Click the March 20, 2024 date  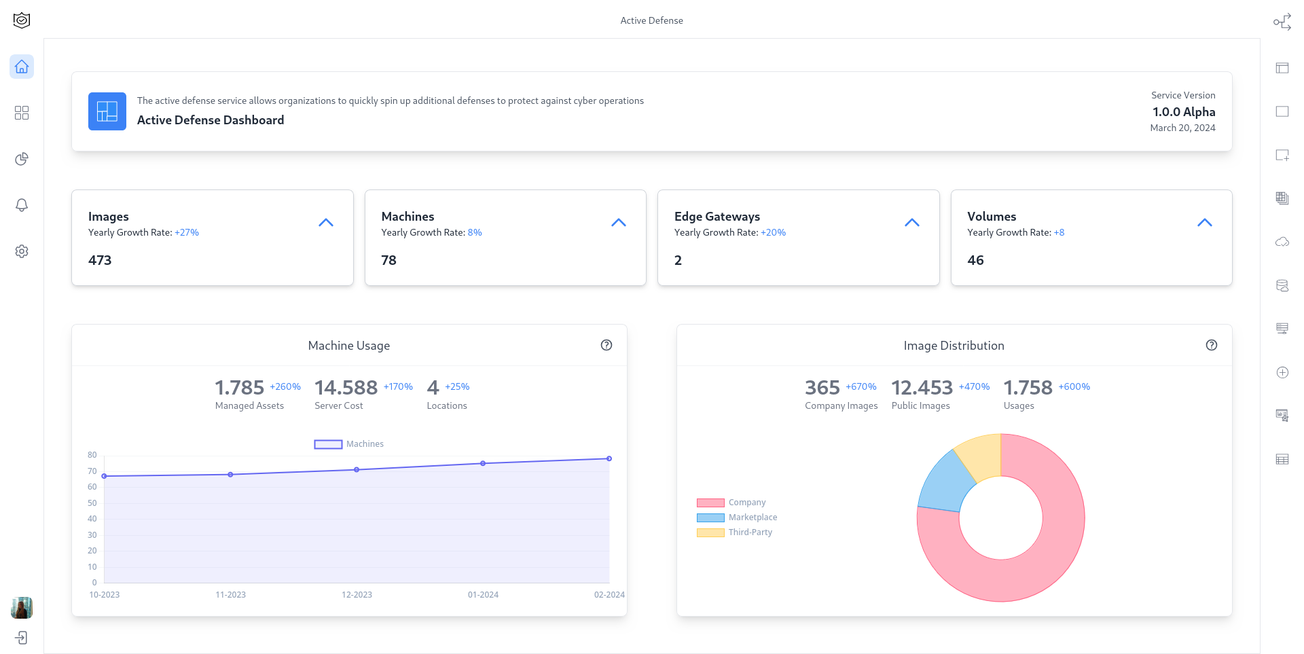[1182, 128]
